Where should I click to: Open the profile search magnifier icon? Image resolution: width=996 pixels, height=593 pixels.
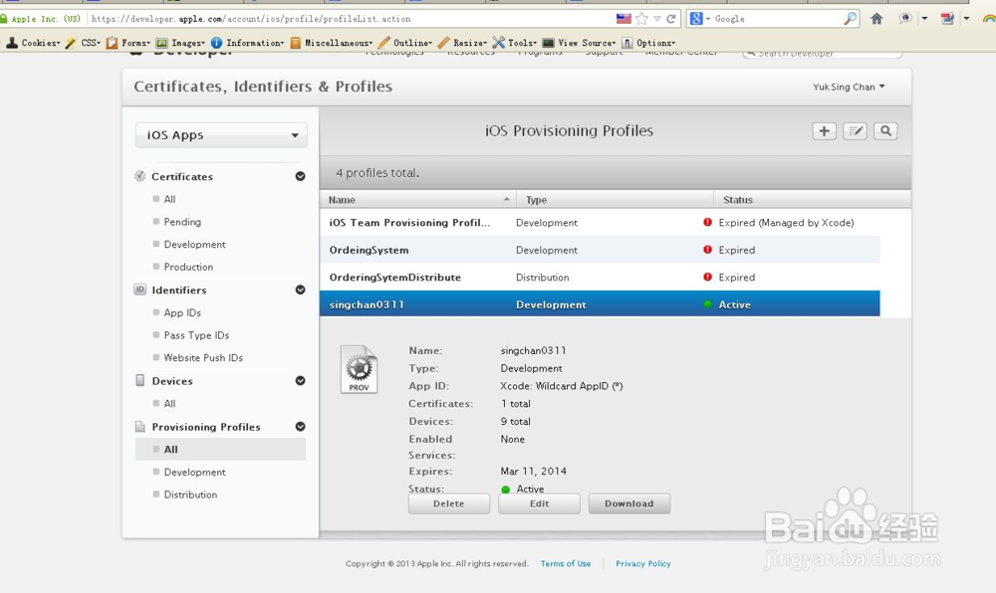[x=885, y=131]
